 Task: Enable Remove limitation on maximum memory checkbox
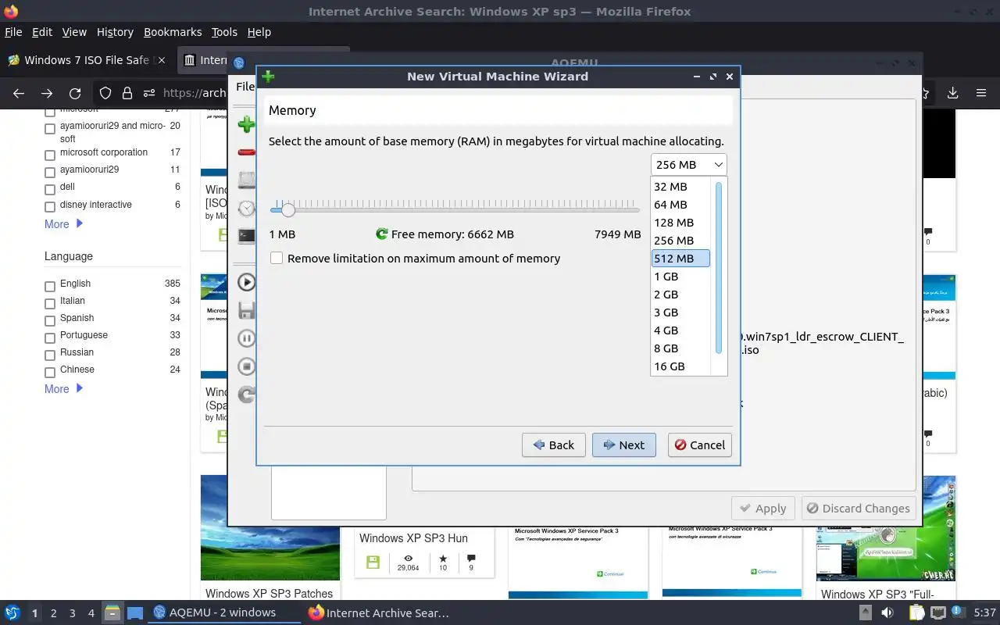click(x=277, y=258)
